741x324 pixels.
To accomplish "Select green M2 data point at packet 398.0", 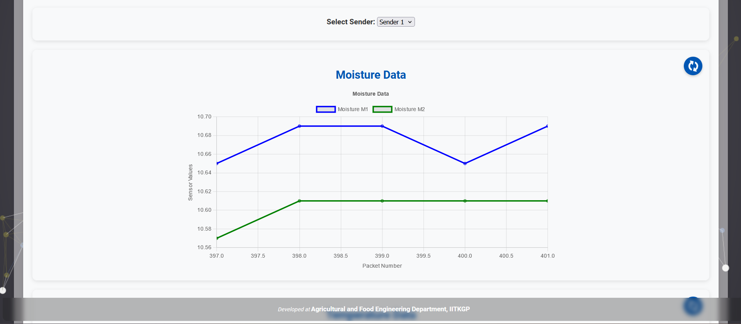I will (299, 201).
